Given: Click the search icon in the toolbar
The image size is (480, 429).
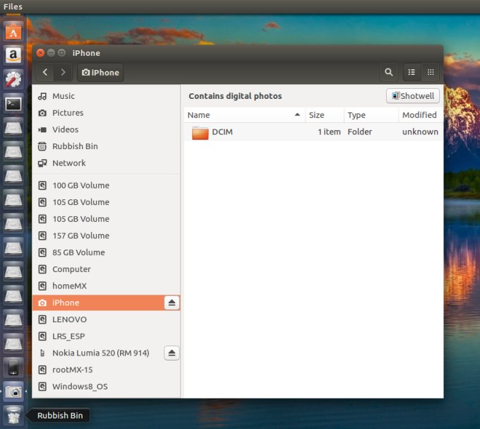Looking at the screenshot, I should 388,72.
